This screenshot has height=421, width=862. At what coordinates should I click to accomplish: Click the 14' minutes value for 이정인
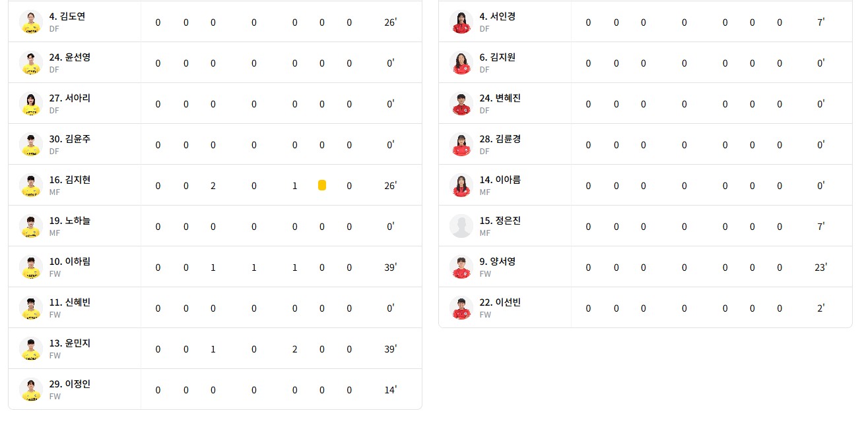click(390, 390)
